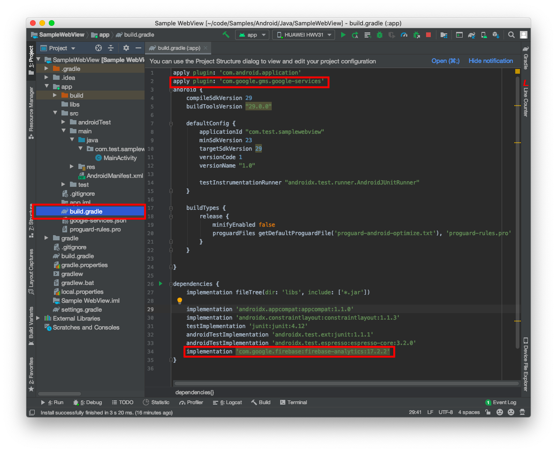Open the 5: Debug tool window
The height and width of the screenshot is (452, 557).
pos(88,402)
